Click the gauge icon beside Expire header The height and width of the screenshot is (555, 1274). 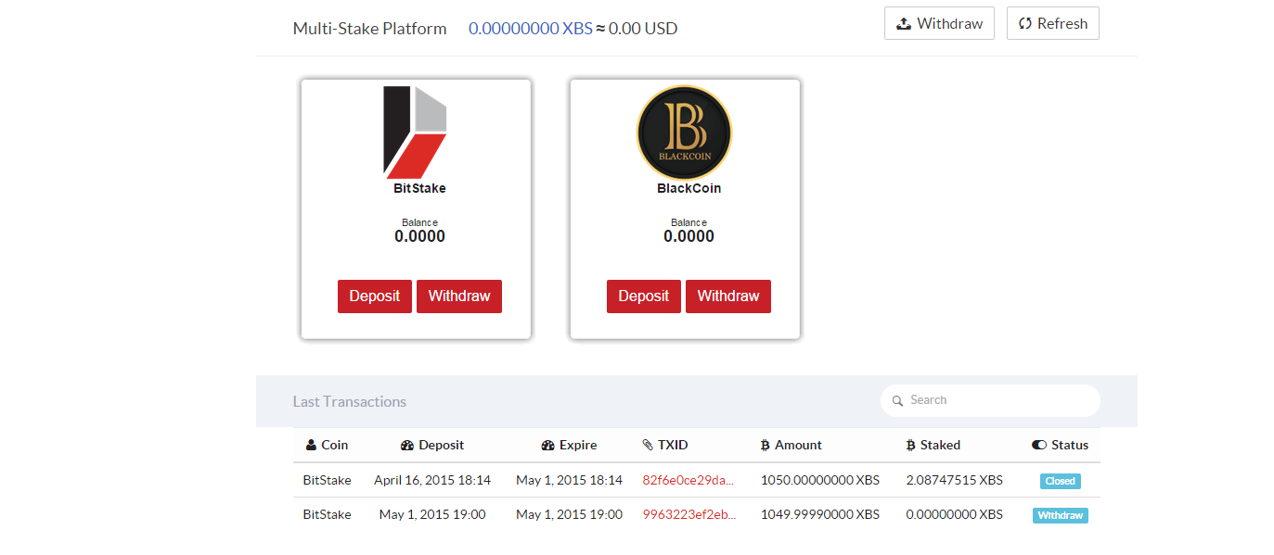(x=547, y=446)
